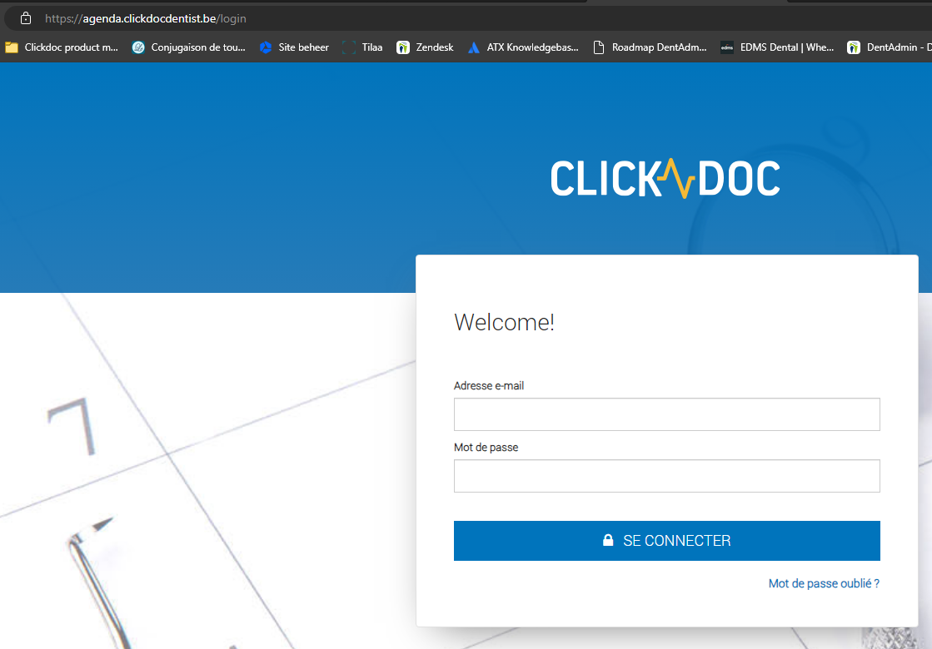Click the browser address bar
Screen dimensions: 932x649
click(333, 17)
